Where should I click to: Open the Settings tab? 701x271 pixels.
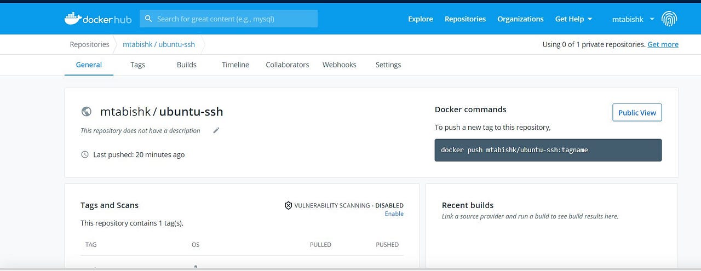[x=388, y=65]
